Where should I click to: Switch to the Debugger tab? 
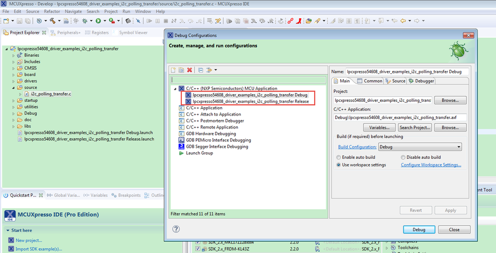coord(422,81)
